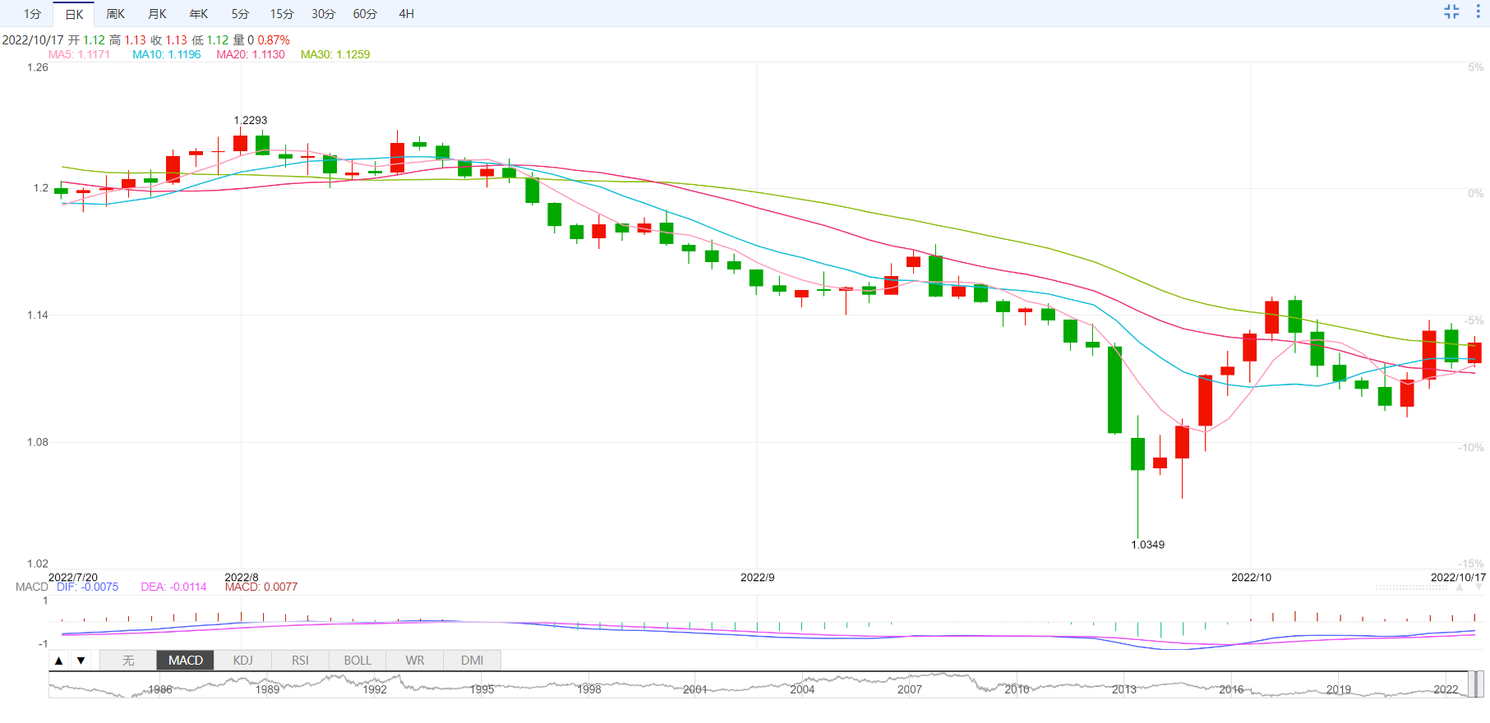Screen dimensions: 1490x723
Task: Click the MA5: 1.1171 legend
Action: click(79, 54)
